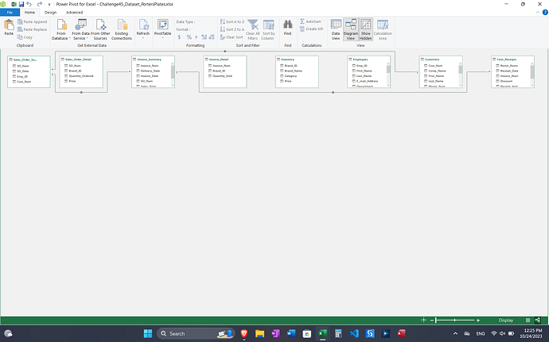
Task: Select Comp_Name field in Customers table
Action: pyautogui.click(x=438, y=71)
